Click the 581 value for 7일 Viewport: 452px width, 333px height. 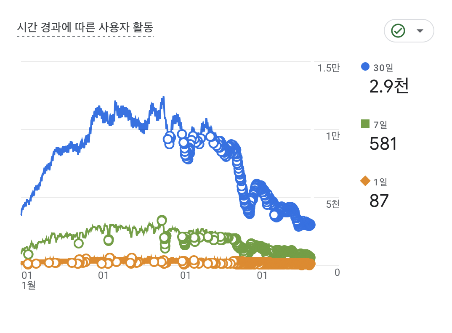click(x=383, y=144)
